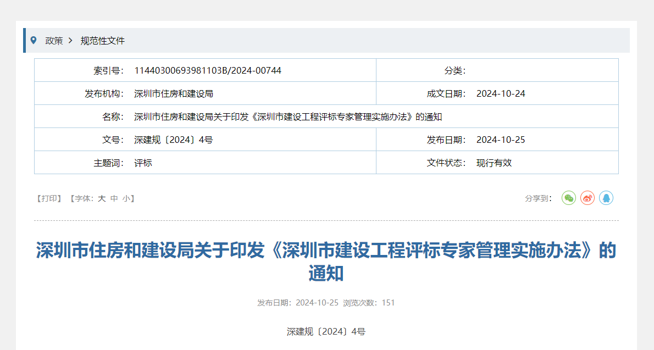
Task: Click the 文件状态 status 现行有效
Action: coord(494,163)
